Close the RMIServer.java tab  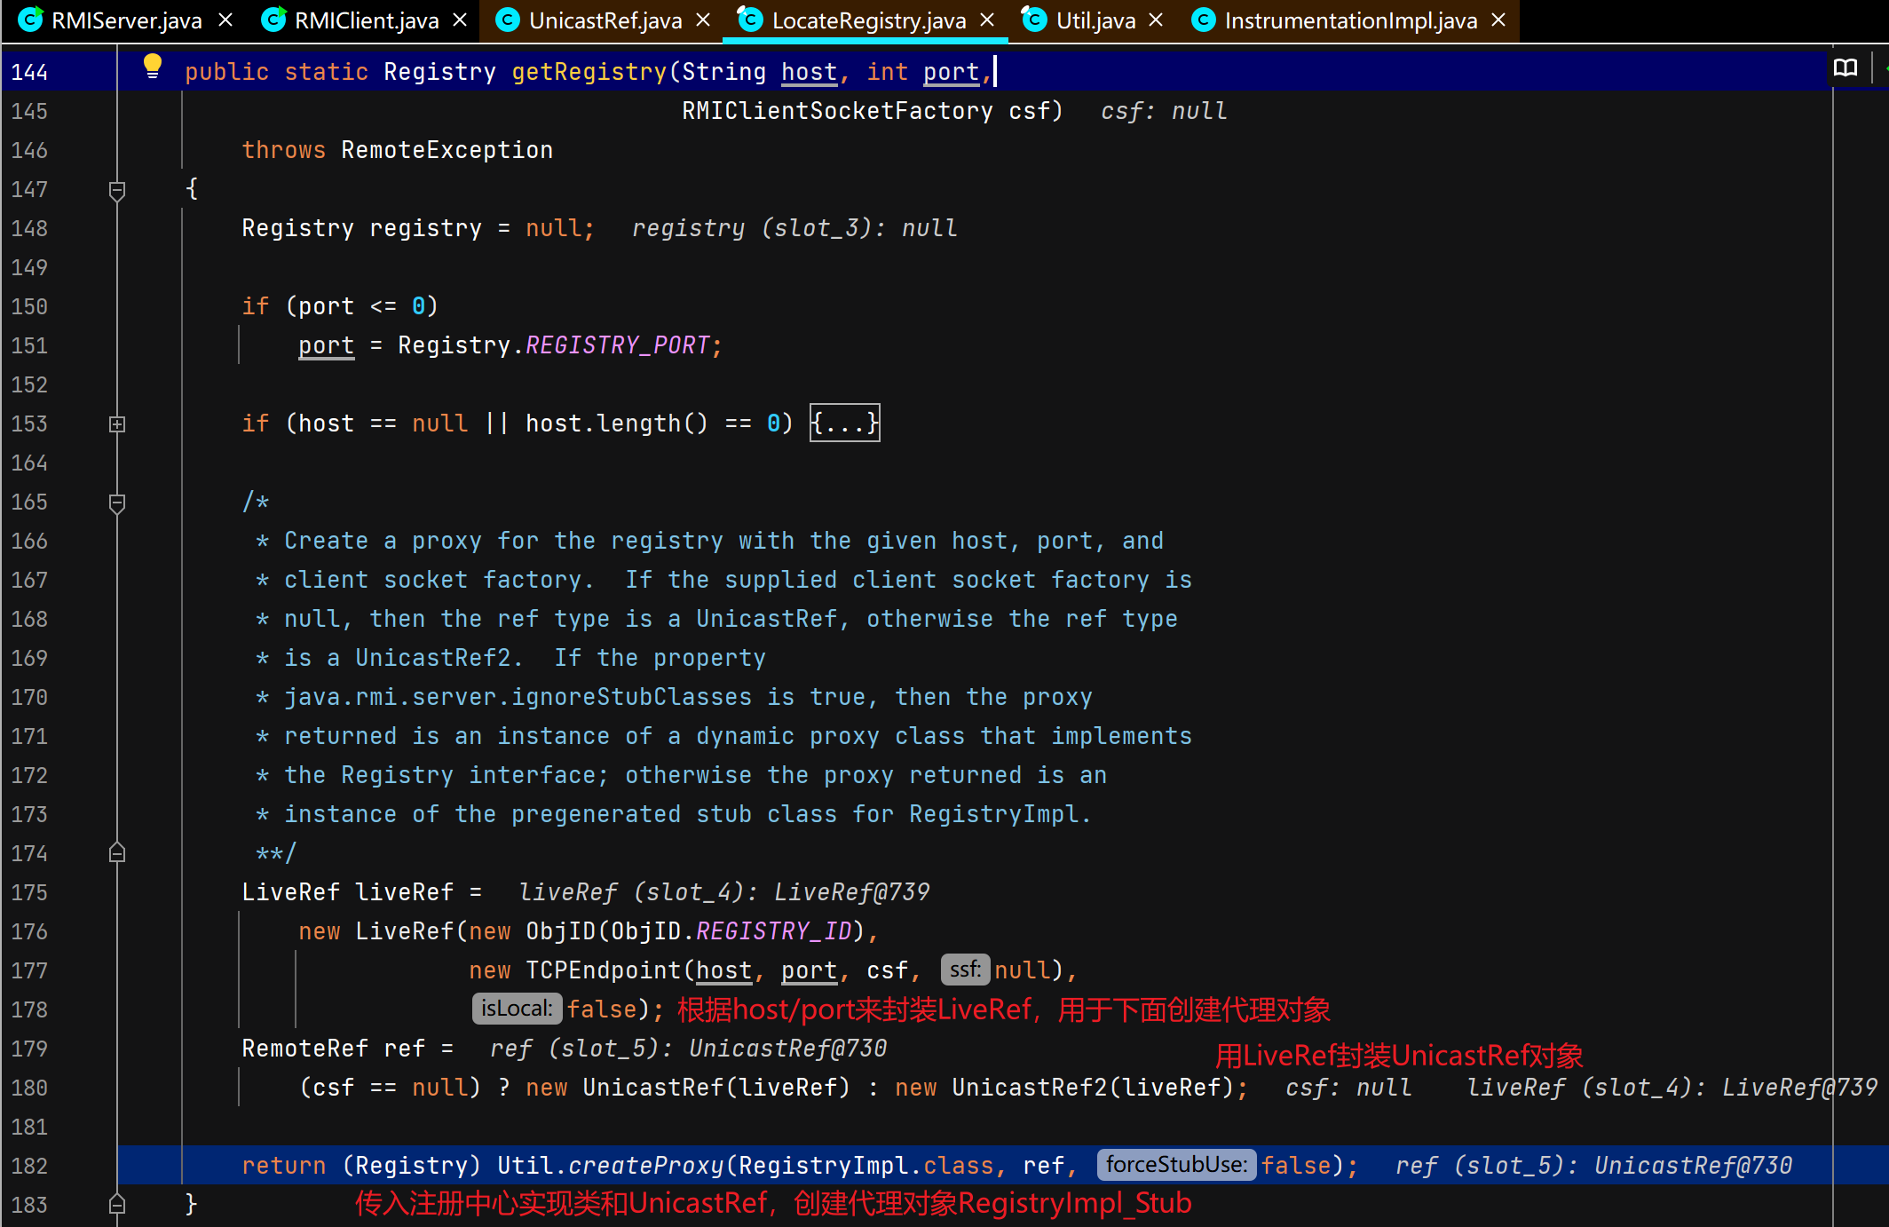click(225, 20)
